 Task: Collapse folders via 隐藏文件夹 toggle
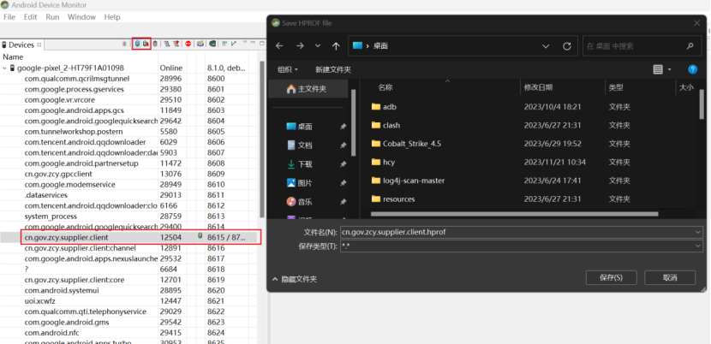click(x=295, y=278)
